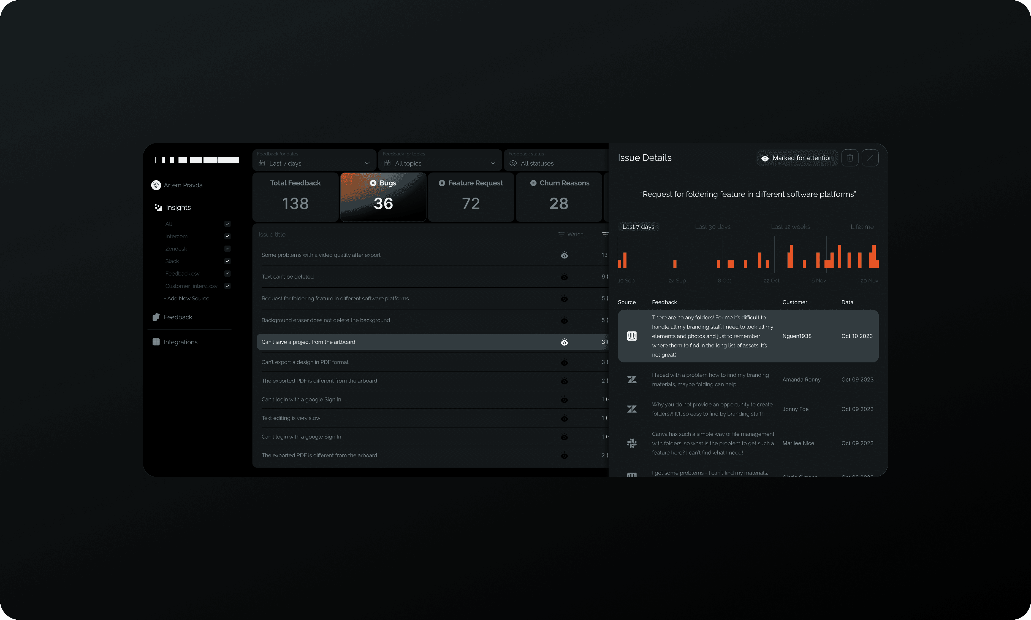This screenshot has width=1031, height=620.
Task: Click the Slack source icon for Marilee Nice
Action: (x=631, y=443)
